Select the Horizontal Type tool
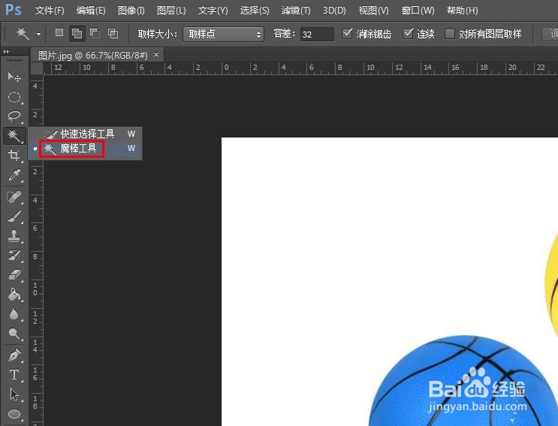The height and width of the screenshot is (426, 558). pos(14,375)
